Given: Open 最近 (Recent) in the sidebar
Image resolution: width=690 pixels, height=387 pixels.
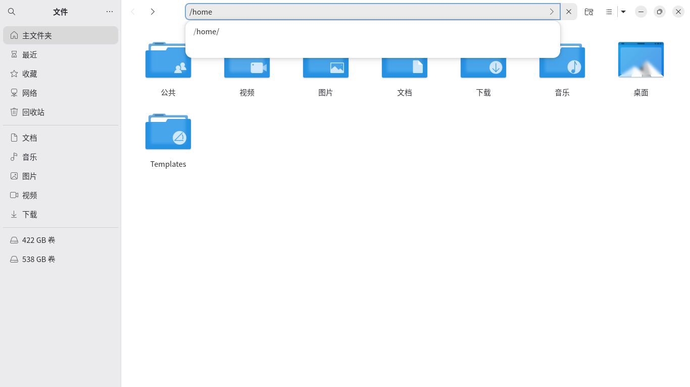Looking at the screenshot, I should (30, 54).
